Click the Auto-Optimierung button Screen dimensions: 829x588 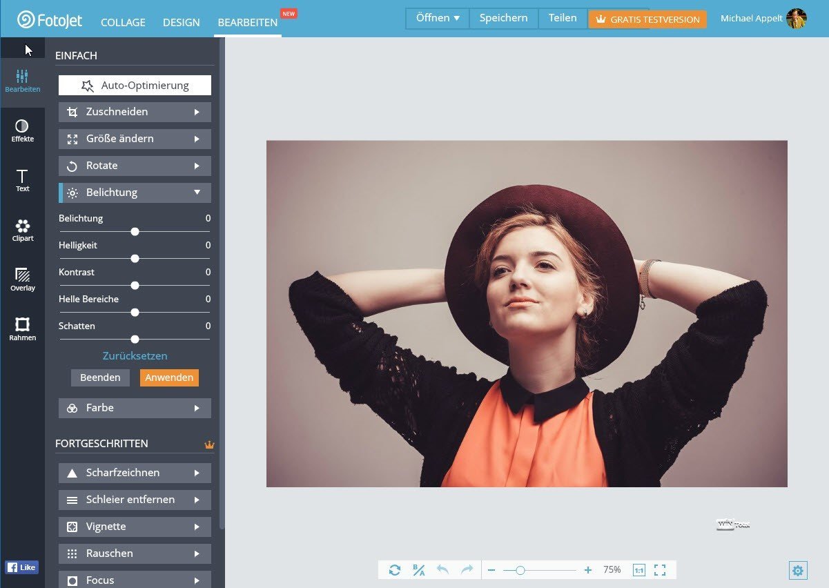coord(135,86)
